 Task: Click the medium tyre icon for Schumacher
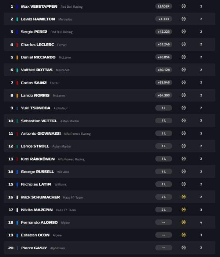coord(183,197)
